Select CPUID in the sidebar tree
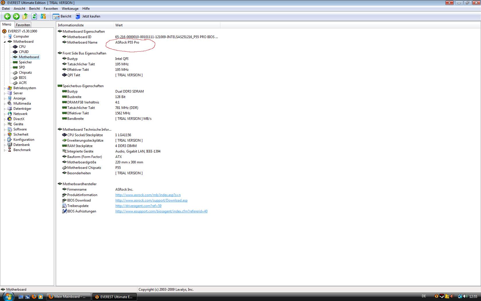The height and width of the screenshot is (301, 481). (x=23, y=52)
